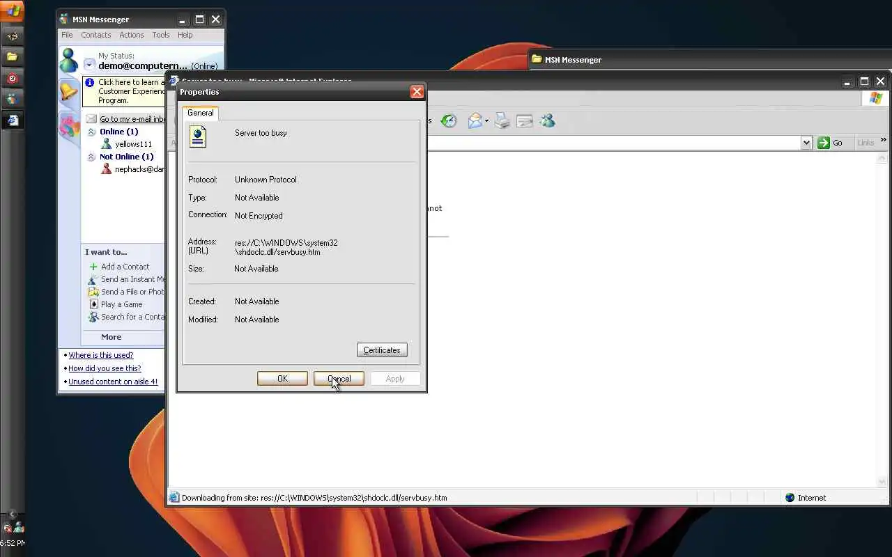Click the blue info icon in Messenger notice
The width and height of the screenshot is (892, 557).
(91, 82)
